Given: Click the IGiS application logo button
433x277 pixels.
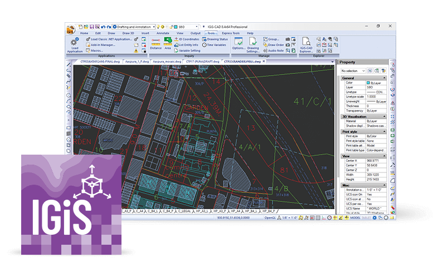Looking at the screenshot, I should pyautogui.click(x=70, y=29).
